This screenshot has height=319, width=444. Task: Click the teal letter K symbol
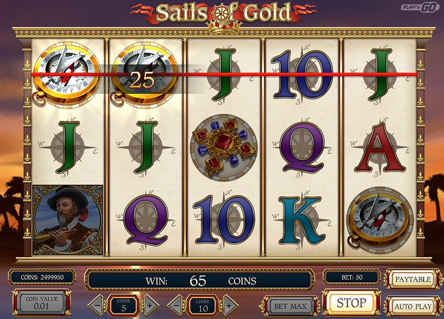[x=302, y=220]
